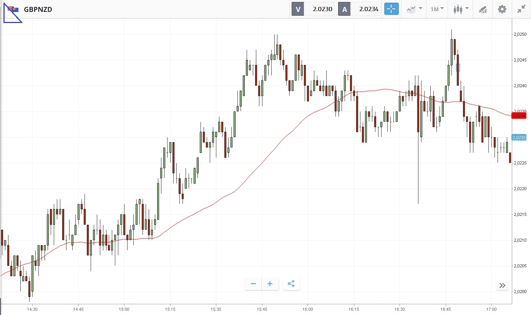The width and height of the screenshot is (531, 315).
Task: Open the 1M timeframe dropdown
Action: (437, 9)
